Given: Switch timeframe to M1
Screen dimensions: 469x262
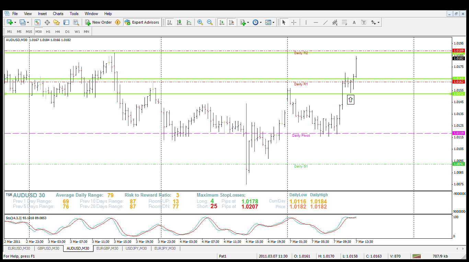Looking at the screenshot, I should click(x=10, y=32).
